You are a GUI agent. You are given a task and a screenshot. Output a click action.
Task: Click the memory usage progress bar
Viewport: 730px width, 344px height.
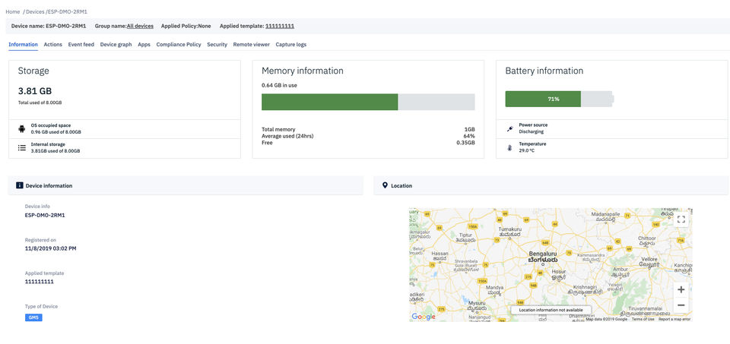coord(368,103)
